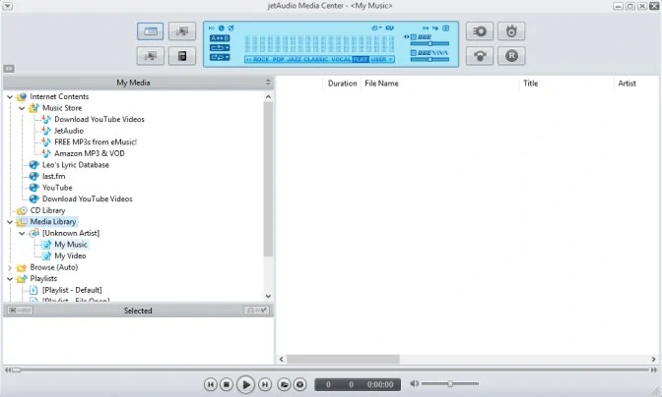Collapse the [Unknown Artist] node
Screen dimensions: 662x397
click(22, 233)
